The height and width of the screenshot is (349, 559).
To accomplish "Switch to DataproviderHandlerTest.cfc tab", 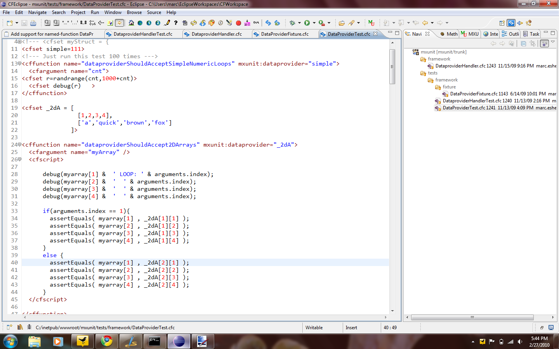I will 143,34.
